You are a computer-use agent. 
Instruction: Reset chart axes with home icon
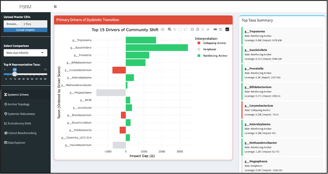tap(208, 29)
